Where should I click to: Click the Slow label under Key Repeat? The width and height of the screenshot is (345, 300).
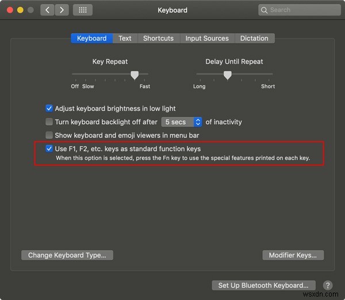pos(88,86)
